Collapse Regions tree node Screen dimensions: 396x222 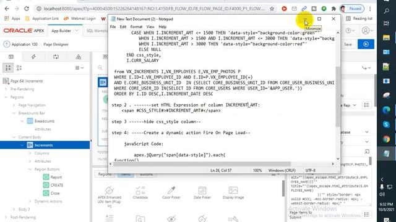point(6,97)
